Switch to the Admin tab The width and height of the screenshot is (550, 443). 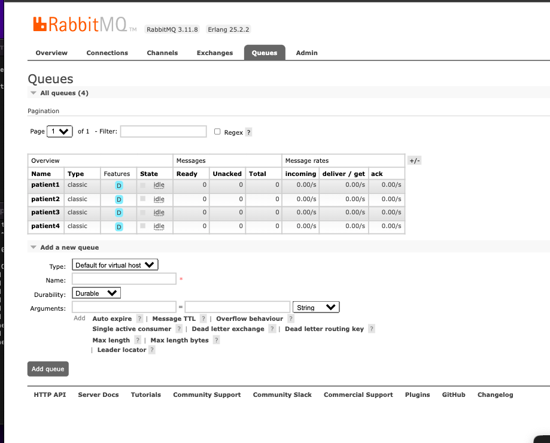(x=307, y=53)
